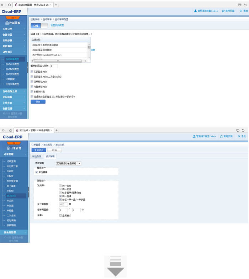
Task: Click the undo arrow icon in the top window
Action: point(245,5)
